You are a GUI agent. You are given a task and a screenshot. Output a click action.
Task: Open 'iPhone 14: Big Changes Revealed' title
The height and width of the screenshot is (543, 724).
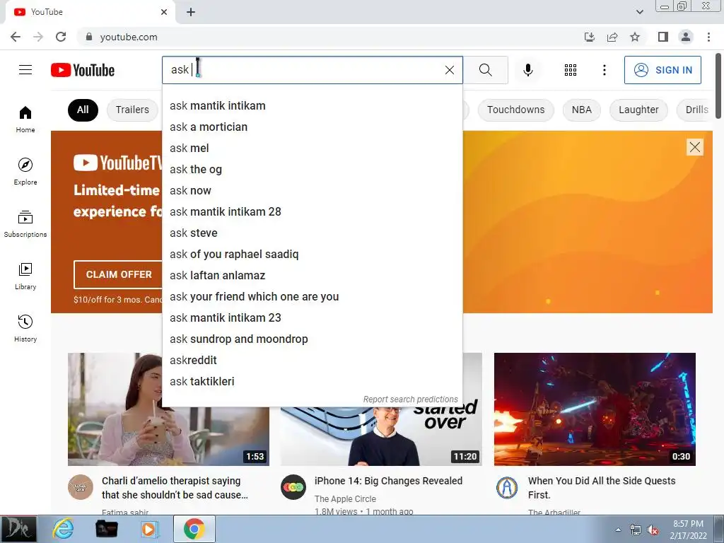point(388,481)
